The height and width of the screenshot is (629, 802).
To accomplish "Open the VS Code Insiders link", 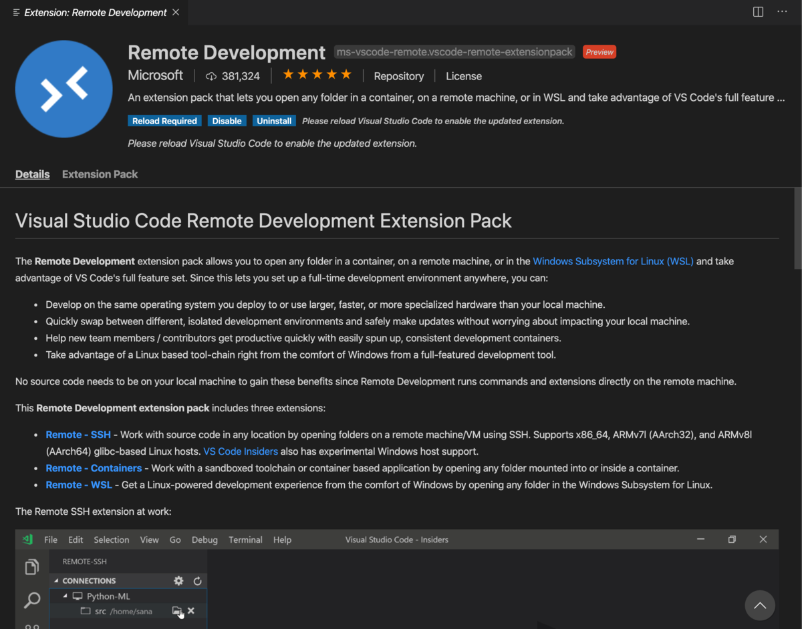I will (x=241, y=451).
